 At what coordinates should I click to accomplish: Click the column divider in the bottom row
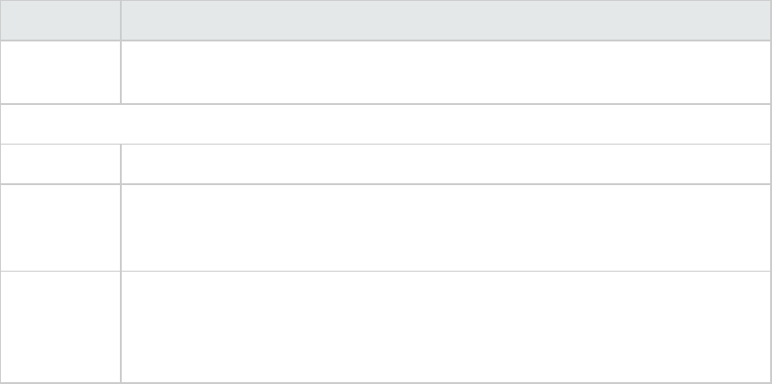point(121,326)
